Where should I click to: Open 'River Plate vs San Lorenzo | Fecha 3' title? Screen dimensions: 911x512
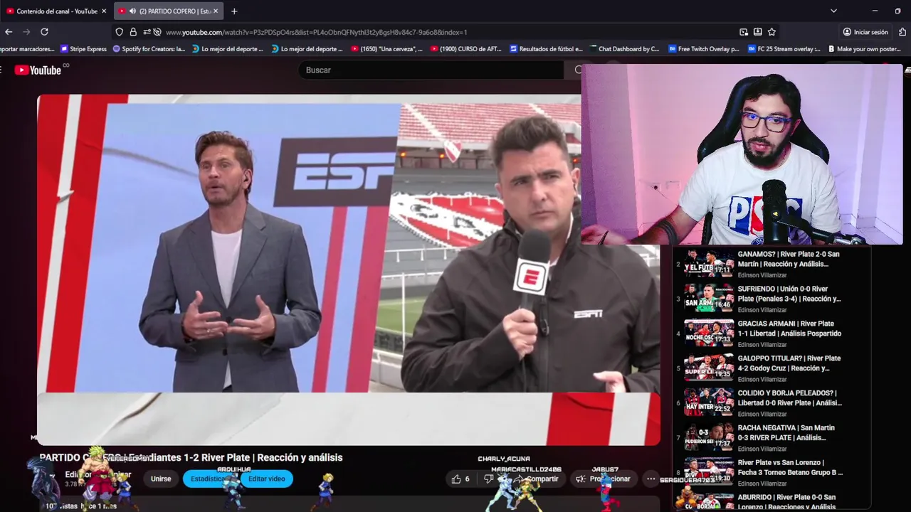tap(790, 467)
